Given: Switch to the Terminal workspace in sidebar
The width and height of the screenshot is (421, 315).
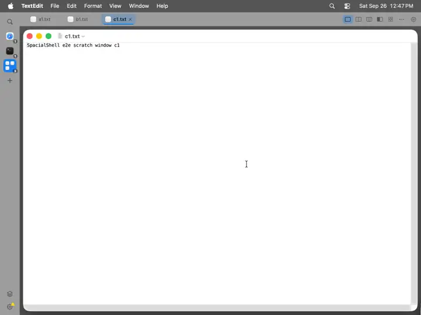Looking at the screenshot, I should [x=10, y=51].
